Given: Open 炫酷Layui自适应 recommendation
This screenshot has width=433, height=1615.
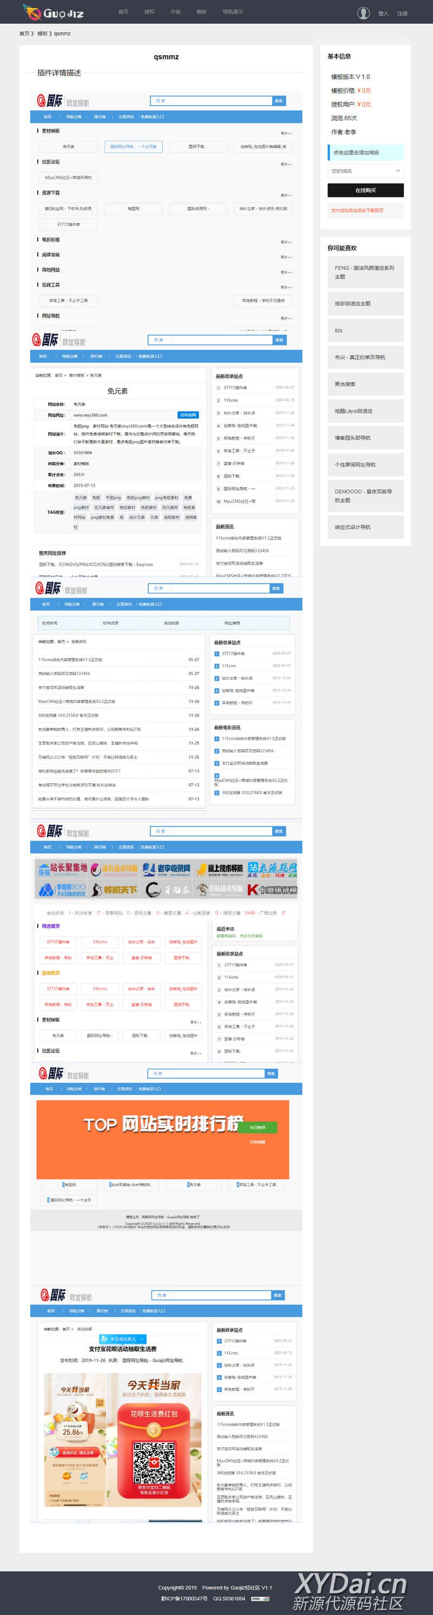Looking at the screenshot, I should tap(365, 411).
